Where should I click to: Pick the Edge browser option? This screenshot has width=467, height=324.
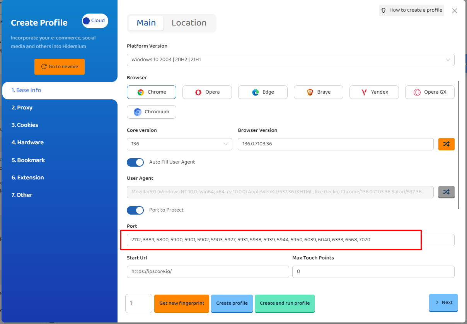point(263,92)
